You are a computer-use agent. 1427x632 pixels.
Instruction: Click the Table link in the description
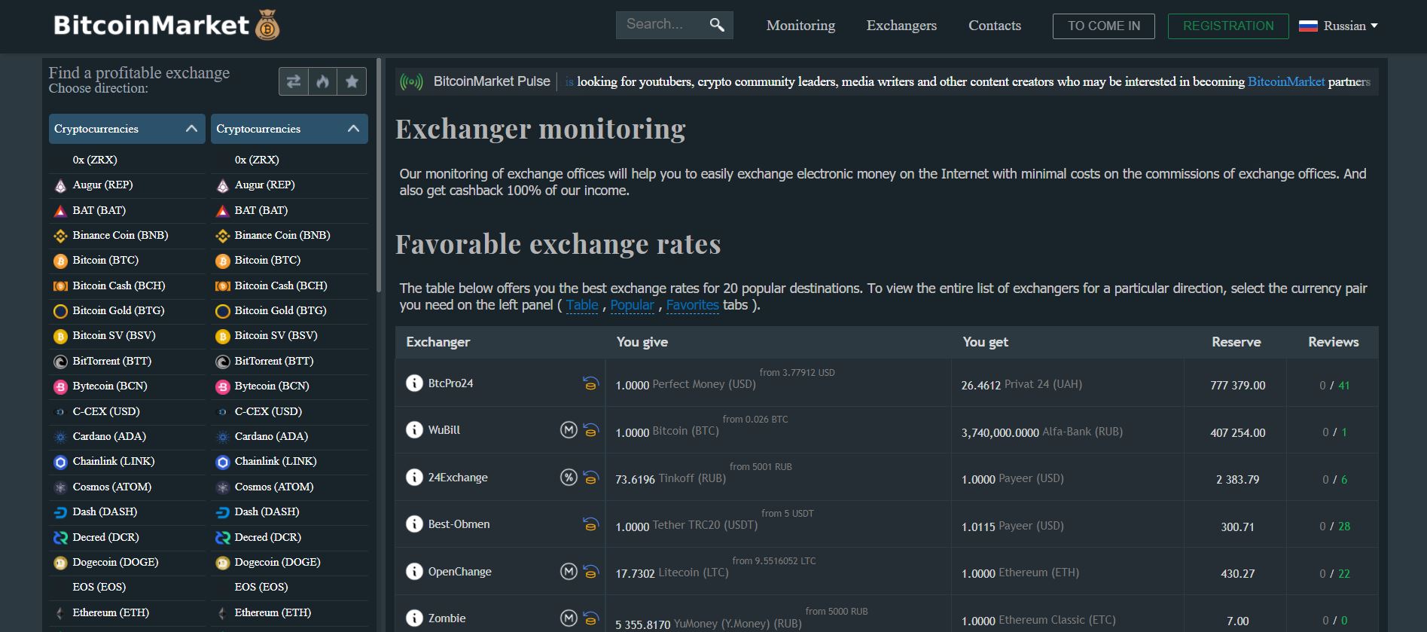(x=582, y=305)
